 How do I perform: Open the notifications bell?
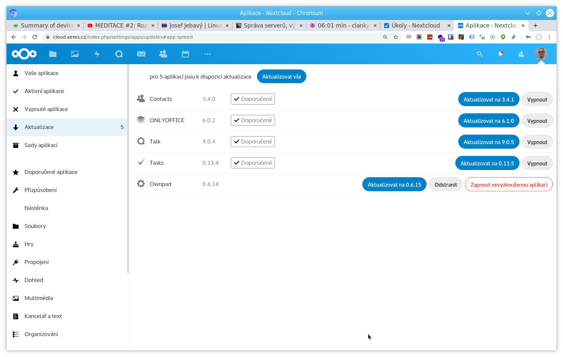coord(500,54)
